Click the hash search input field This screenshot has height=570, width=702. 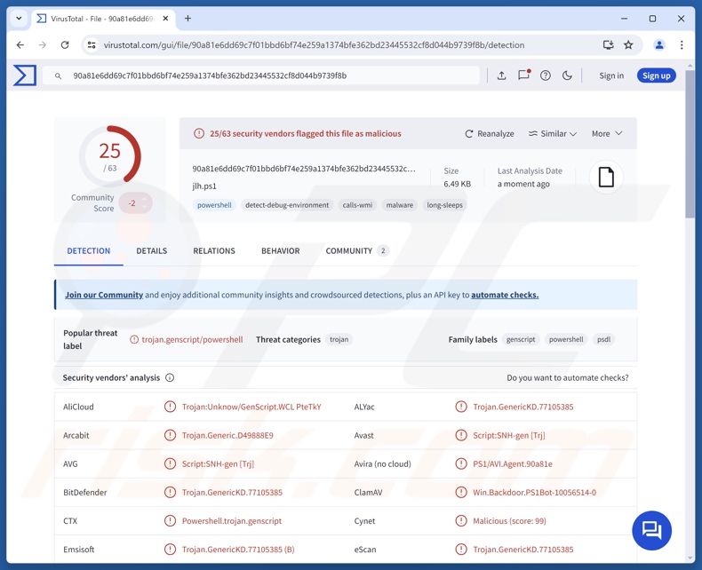point(267,75)
